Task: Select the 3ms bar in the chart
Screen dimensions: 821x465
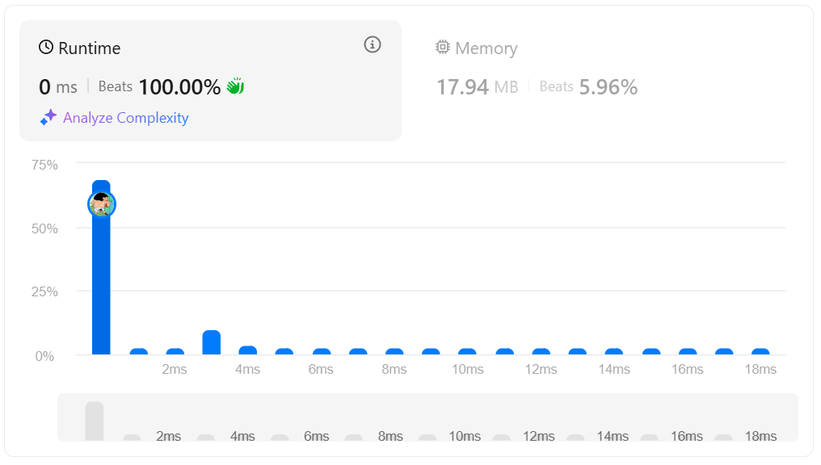Action: 211,342
